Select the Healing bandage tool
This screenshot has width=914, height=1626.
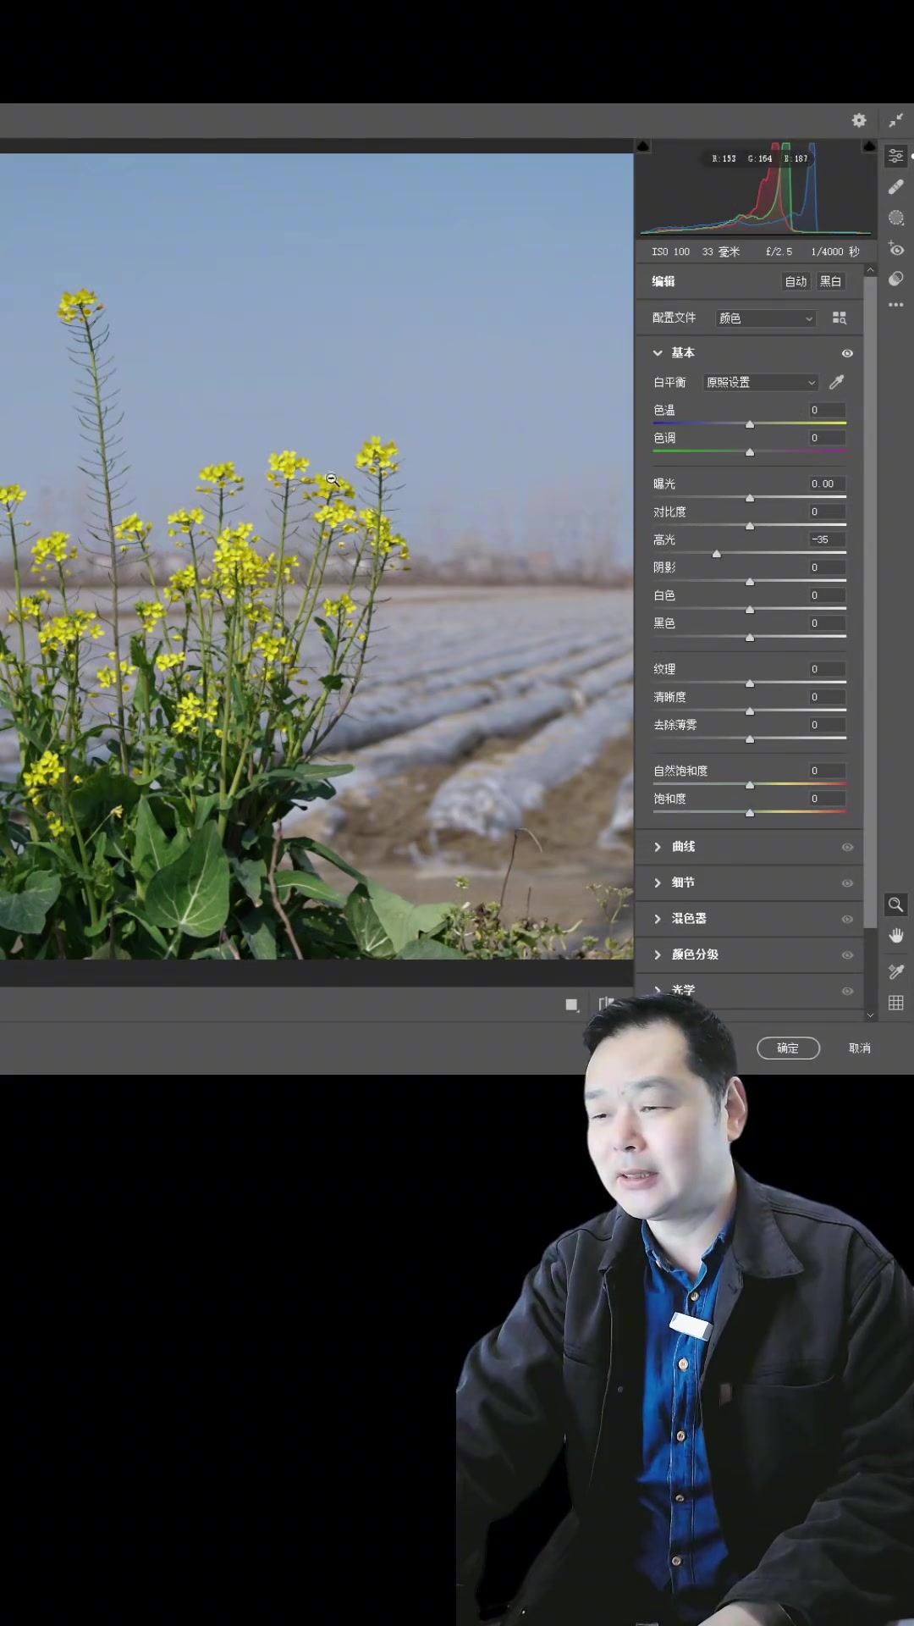pos(895,187)
